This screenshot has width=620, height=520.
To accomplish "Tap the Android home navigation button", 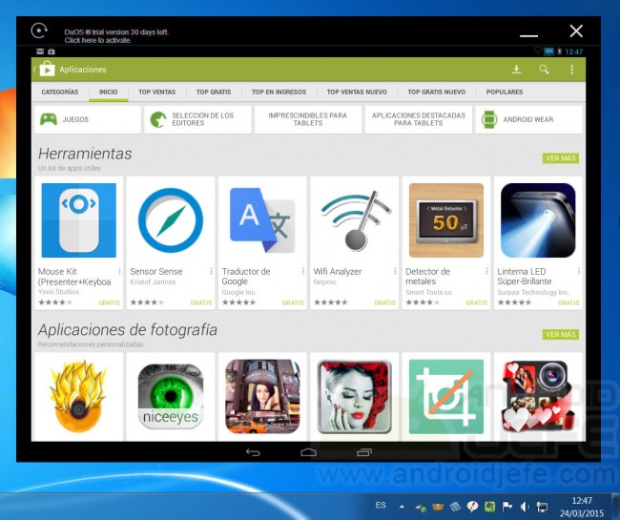I will (308, 452).
